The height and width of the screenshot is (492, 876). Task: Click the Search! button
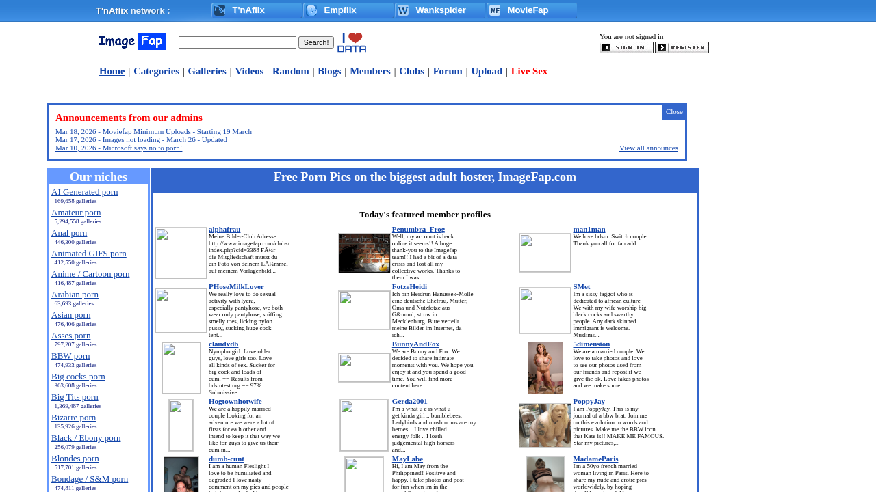(316, 42)
